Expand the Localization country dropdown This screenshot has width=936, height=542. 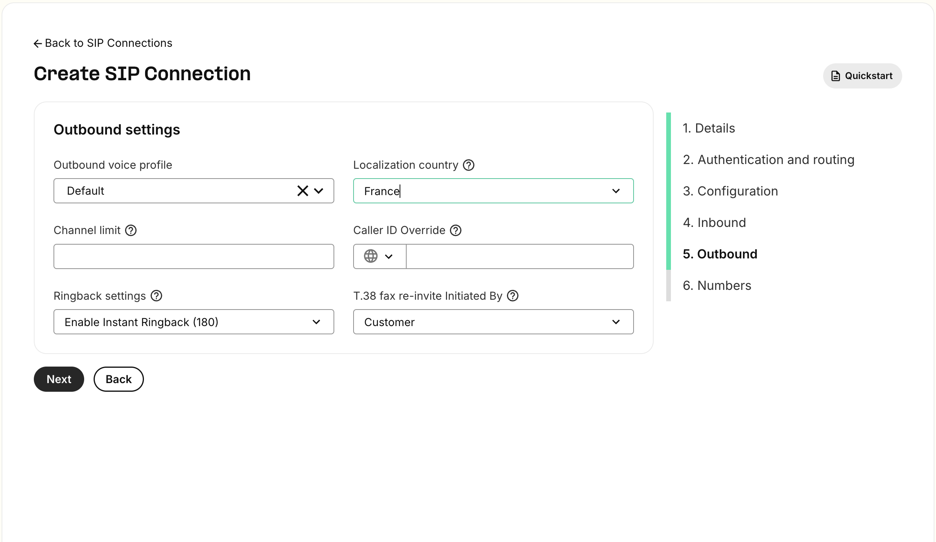(615, 191)
